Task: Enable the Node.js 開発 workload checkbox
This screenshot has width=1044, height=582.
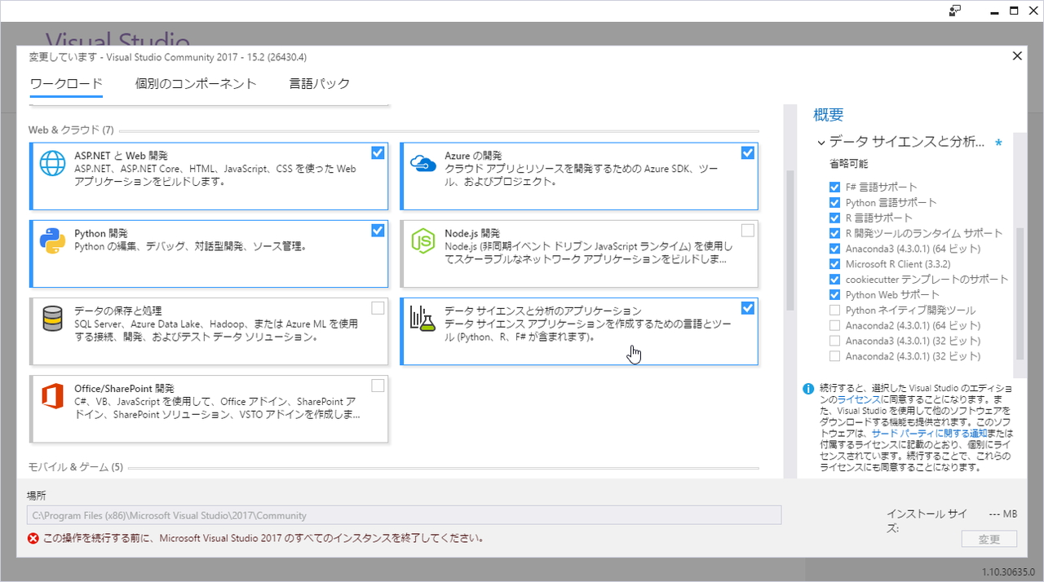Action: (748, 231)
